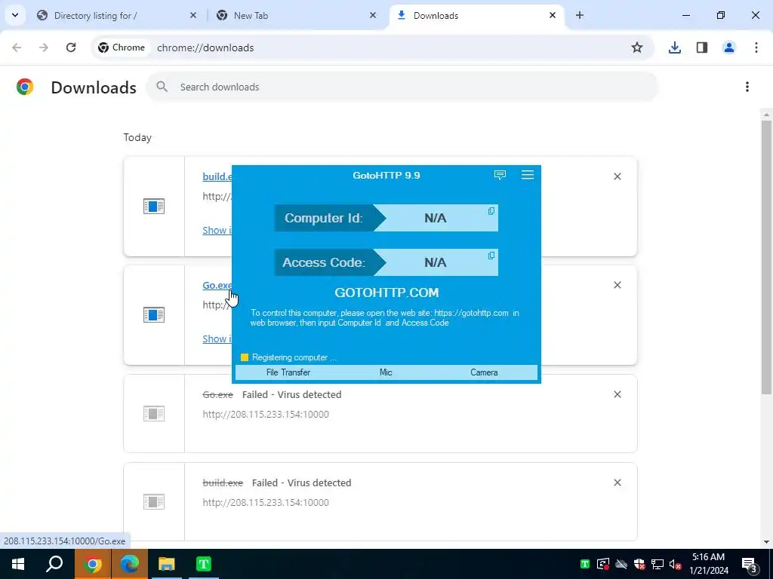
Task: Open Windows taskbar search
Action: [54, 564]
